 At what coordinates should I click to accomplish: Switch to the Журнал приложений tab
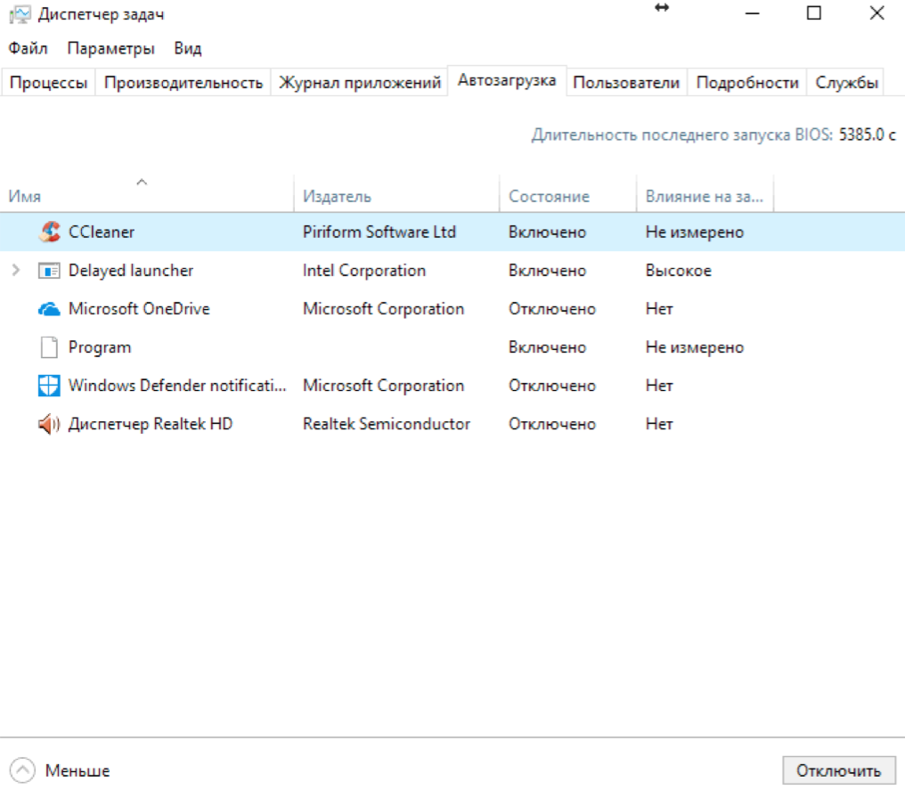point(360,83)
